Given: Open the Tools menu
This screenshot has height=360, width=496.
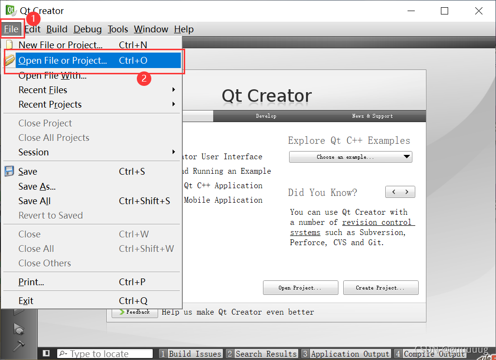Looking at the screenshot, I should coord(117,29).
